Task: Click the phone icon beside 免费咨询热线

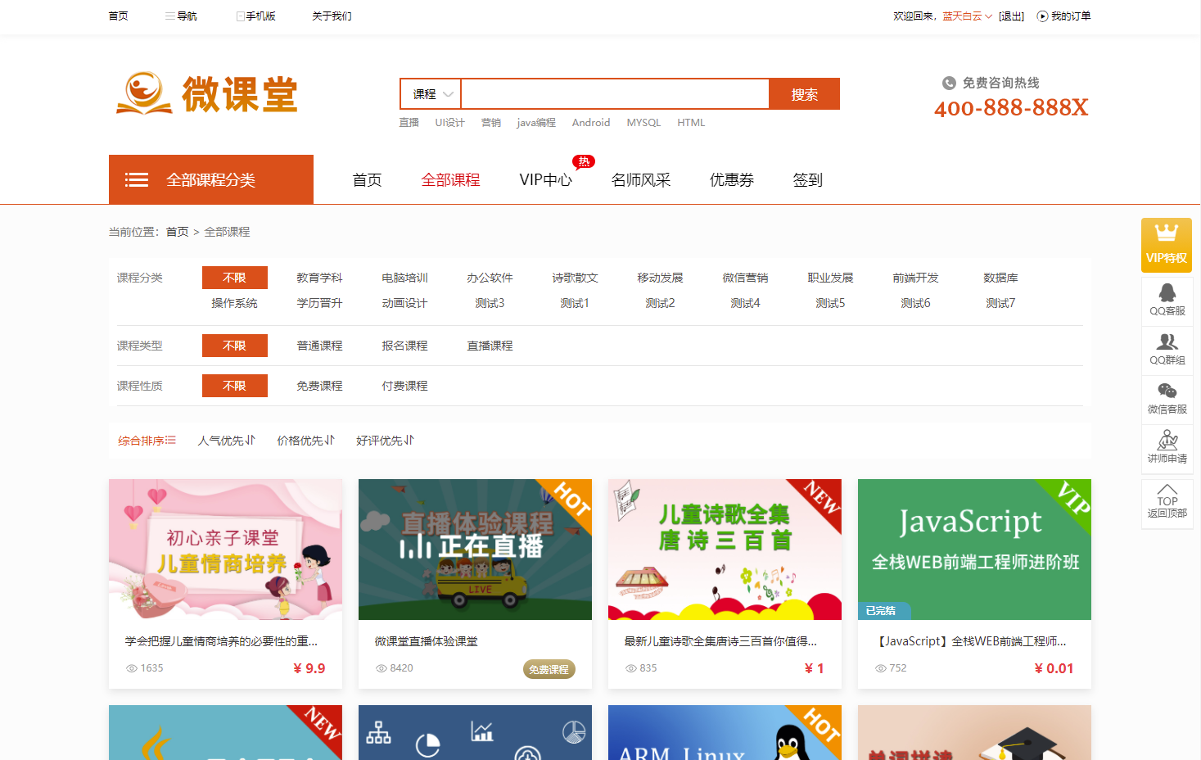Action: tap(949, 83)
